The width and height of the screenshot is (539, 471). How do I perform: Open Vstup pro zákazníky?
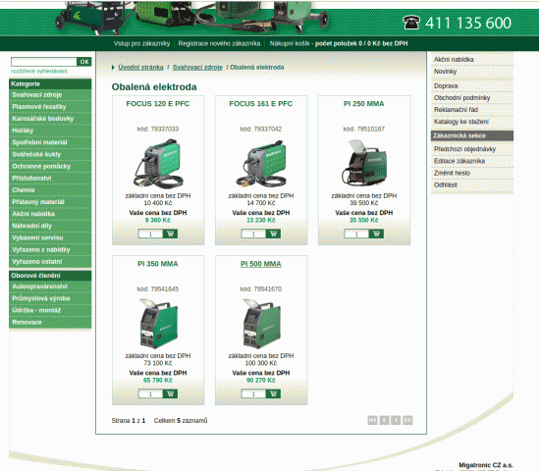pyautogui.click(x=141, y=43)
